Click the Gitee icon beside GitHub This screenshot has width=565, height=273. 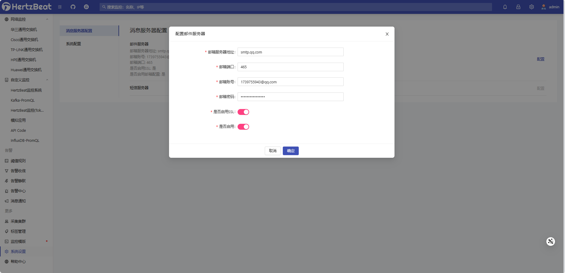tap(86, 6)
